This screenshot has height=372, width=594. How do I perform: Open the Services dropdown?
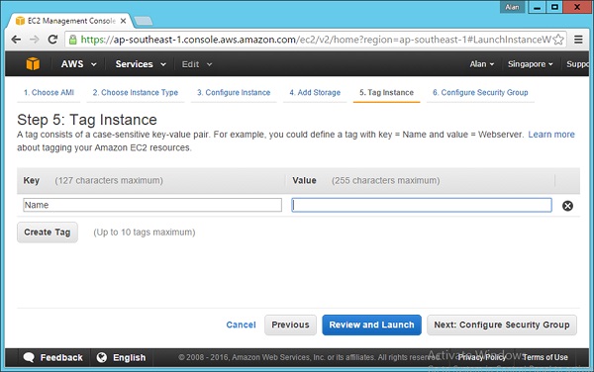[x=141, y=64]
